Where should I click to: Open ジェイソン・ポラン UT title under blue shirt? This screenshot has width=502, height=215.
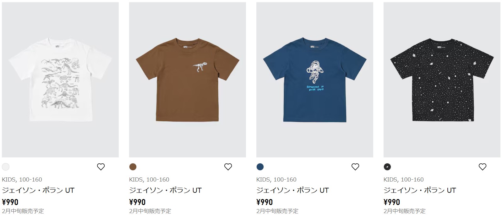[292, 190]
